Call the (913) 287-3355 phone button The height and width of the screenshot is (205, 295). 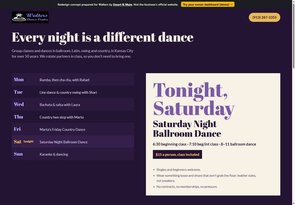click(264, 17)
